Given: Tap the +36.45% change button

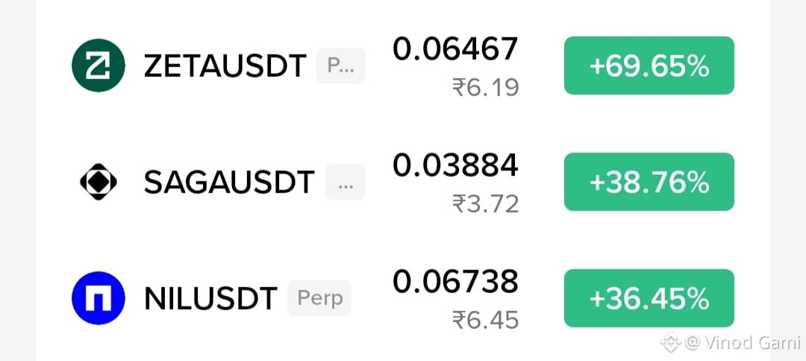Looking at the screenshot, I should [x=649, y=298].
